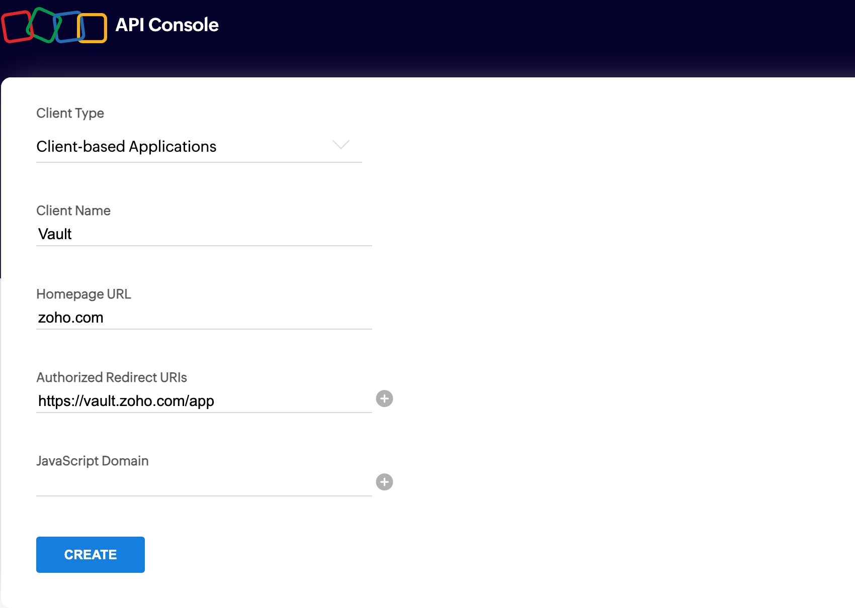Screen dimensions: 855x608
Task: Click the Authorized Redirect URIs label
Action: click(112, 377)
